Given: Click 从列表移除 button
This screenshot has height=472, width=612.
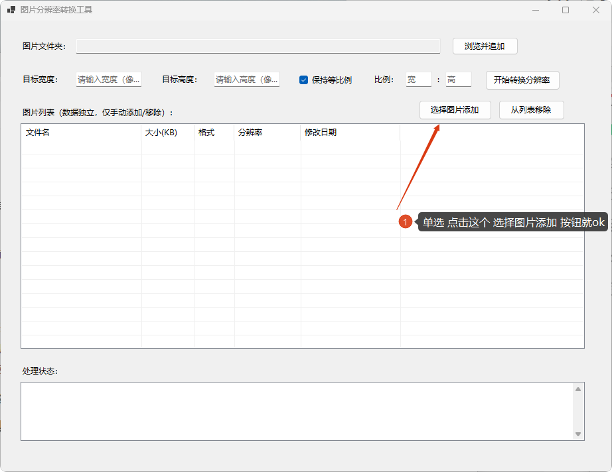Looking at the screenshot, I should point(531,110).
